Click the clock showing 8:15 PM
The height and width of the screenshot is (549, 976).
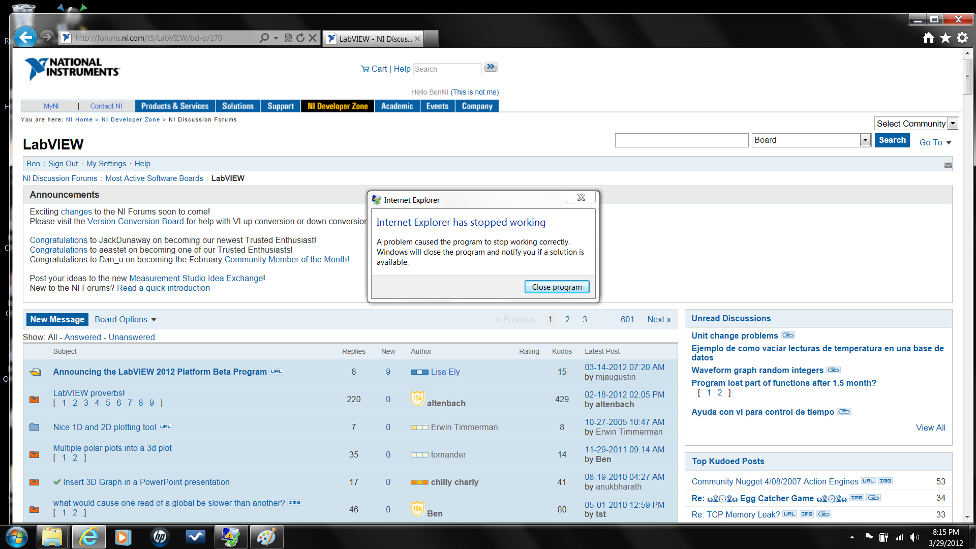click(945, 532)
